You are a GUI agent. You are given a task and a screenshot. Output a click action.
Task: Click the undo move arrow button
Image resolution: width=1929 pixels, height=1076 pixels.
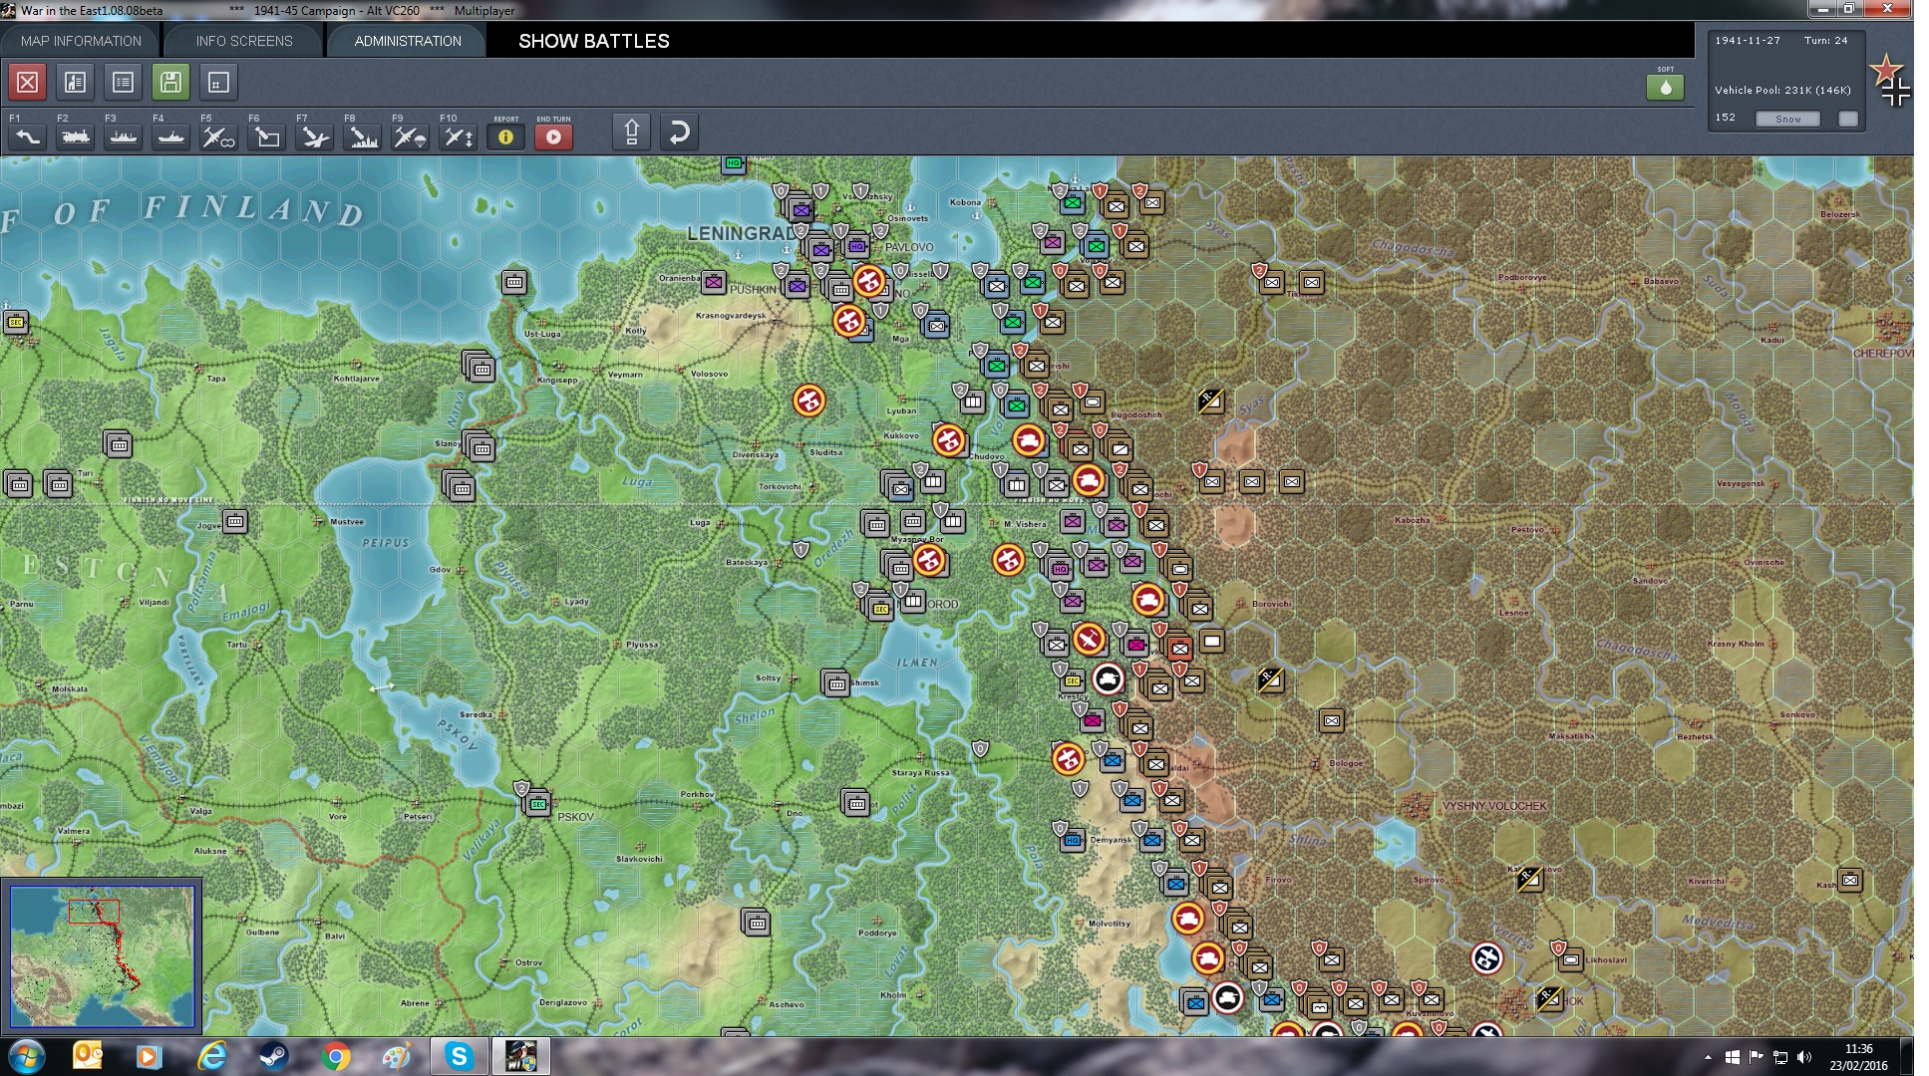pos(679,133)
